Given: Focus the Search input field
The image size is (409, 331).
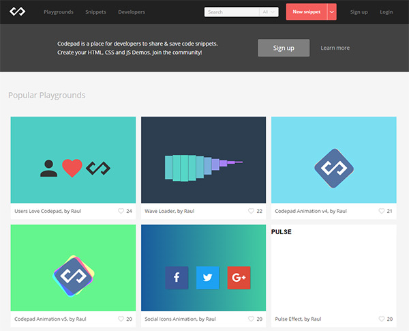Looking at the screenshot, I should 232,12.
